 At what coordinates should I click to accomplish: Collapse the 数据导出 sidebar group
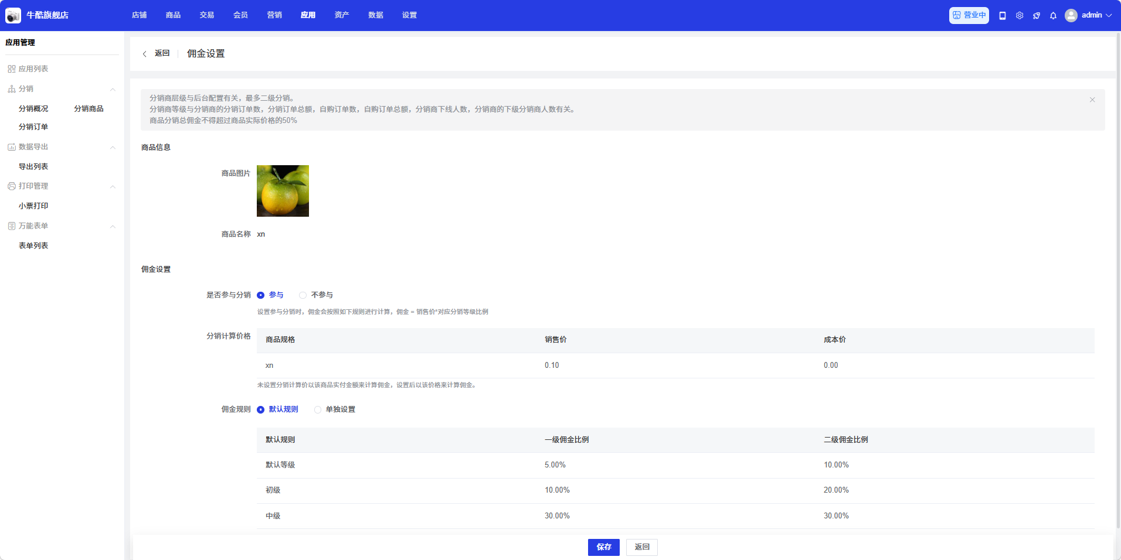coord(113,147)
